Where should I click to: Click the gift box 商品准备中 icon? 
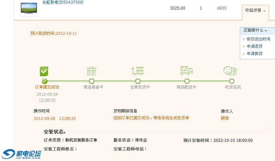91,71
